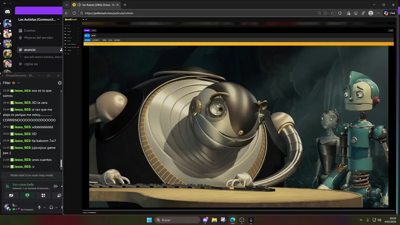Open File Explorer from taskbar
The width and height of the screenshot is (400, 225).
point(214,220)
